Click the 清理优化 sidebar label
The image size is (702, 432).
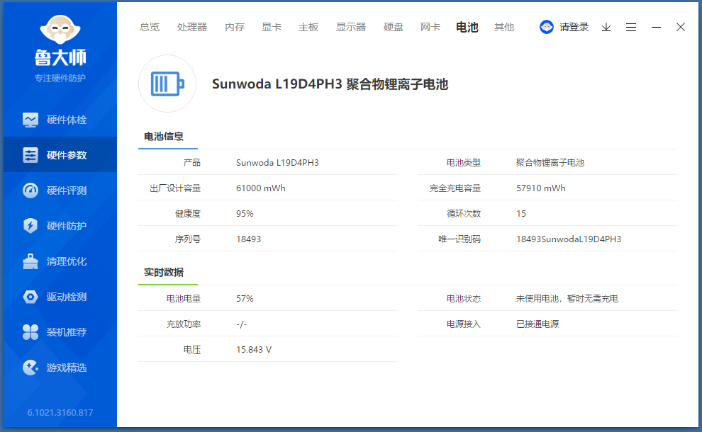click(67, 261)
